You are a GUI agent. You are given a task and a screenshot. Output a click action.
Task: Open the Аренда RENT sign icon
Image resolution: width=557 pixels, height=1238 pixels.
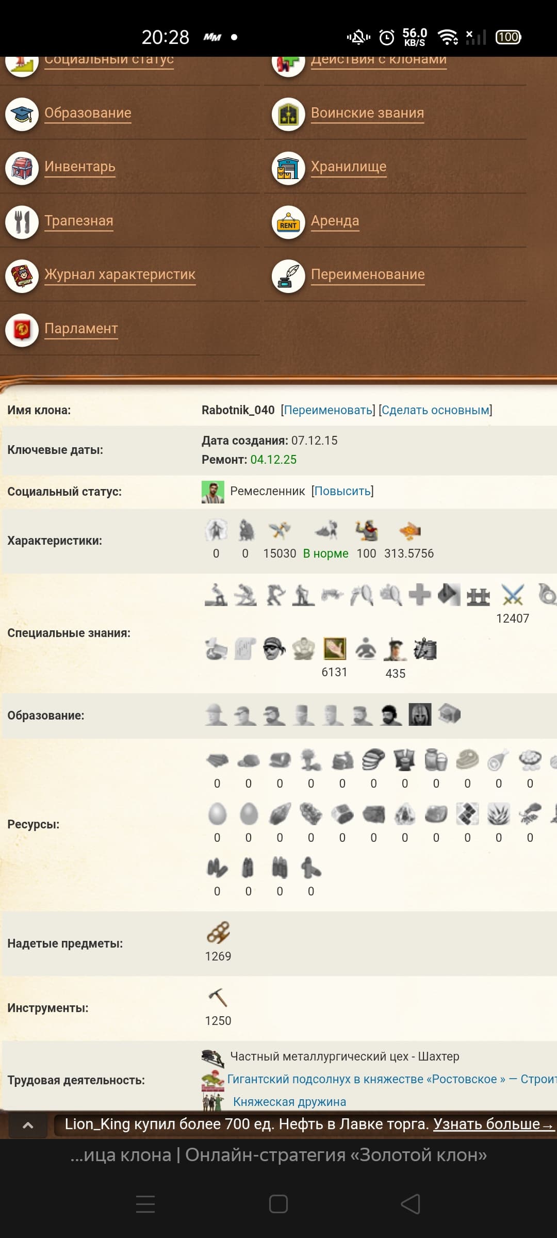(x=288, y=222)
